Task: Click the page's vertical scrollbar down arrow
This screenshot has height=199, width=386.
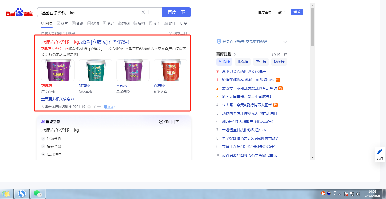Action: click(313, 157)
